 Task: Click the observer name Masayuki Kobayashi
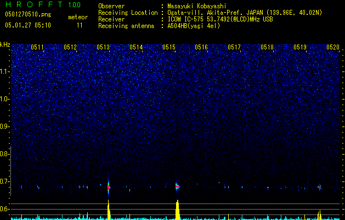click(197, 6)
